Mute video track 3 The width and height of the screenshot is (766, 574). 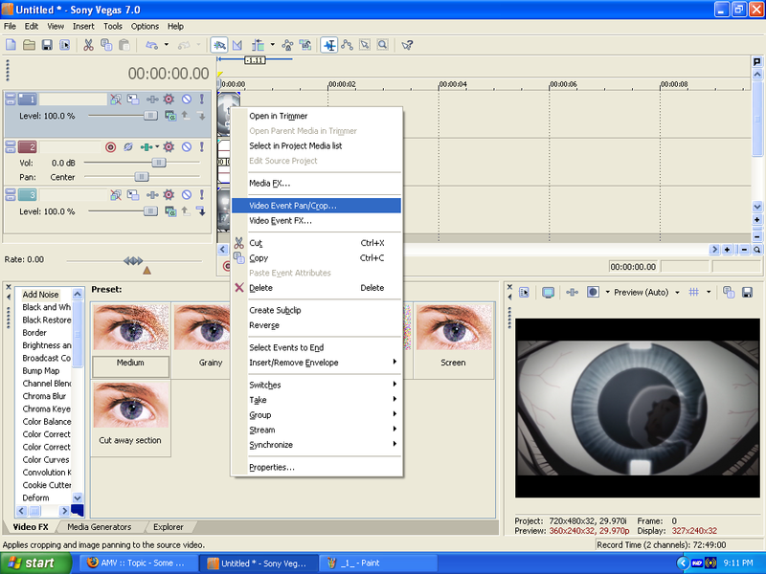[187, 195]
